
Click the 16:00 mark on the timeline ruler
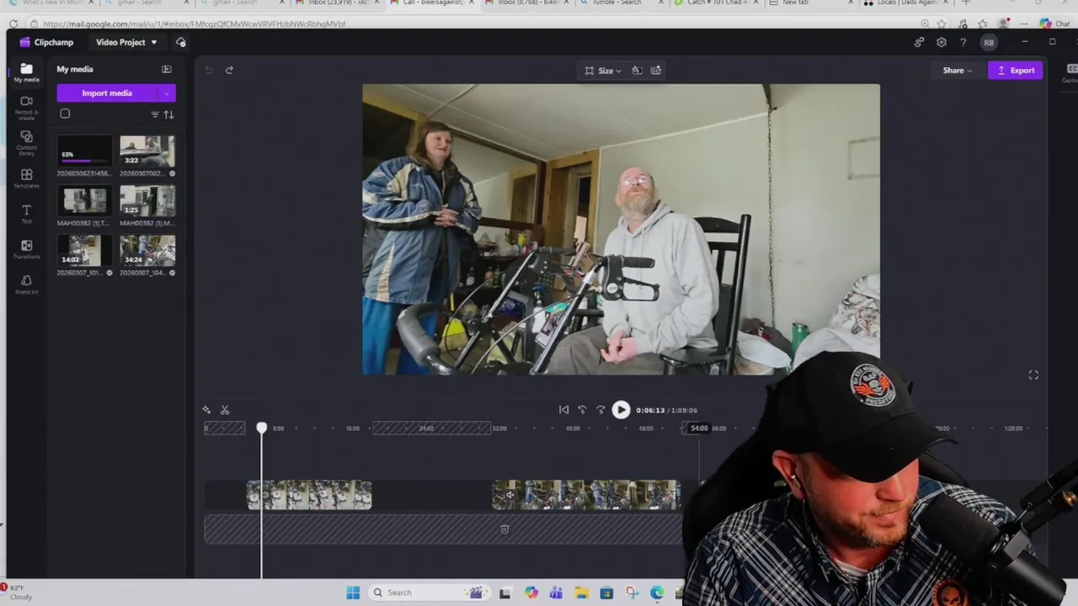pos(353,428)
